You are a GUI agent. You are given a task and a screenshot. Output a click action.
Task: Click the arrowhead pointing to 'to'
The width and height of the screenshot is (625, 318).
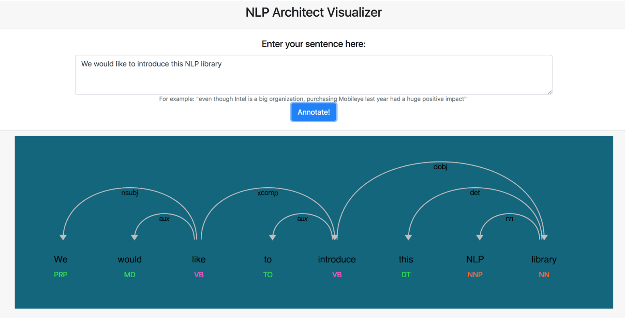(x=273, y=237)
